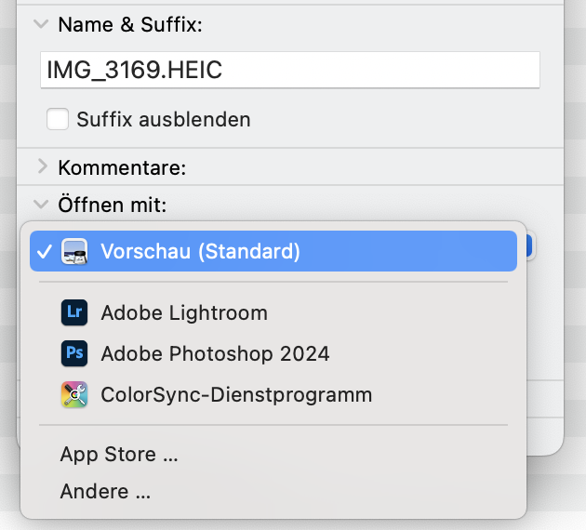Click the Name & Suffix heading
This screenshot has width=586, height=530.
pos(130,25)
